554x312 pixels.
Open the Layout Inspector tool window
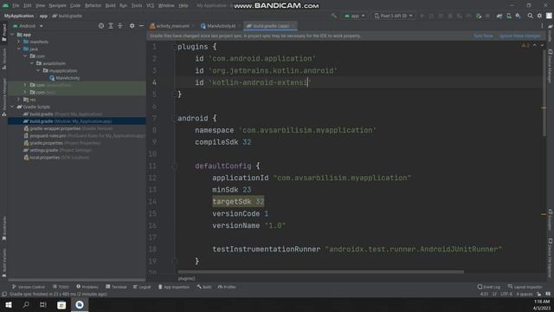click(525, 287)
